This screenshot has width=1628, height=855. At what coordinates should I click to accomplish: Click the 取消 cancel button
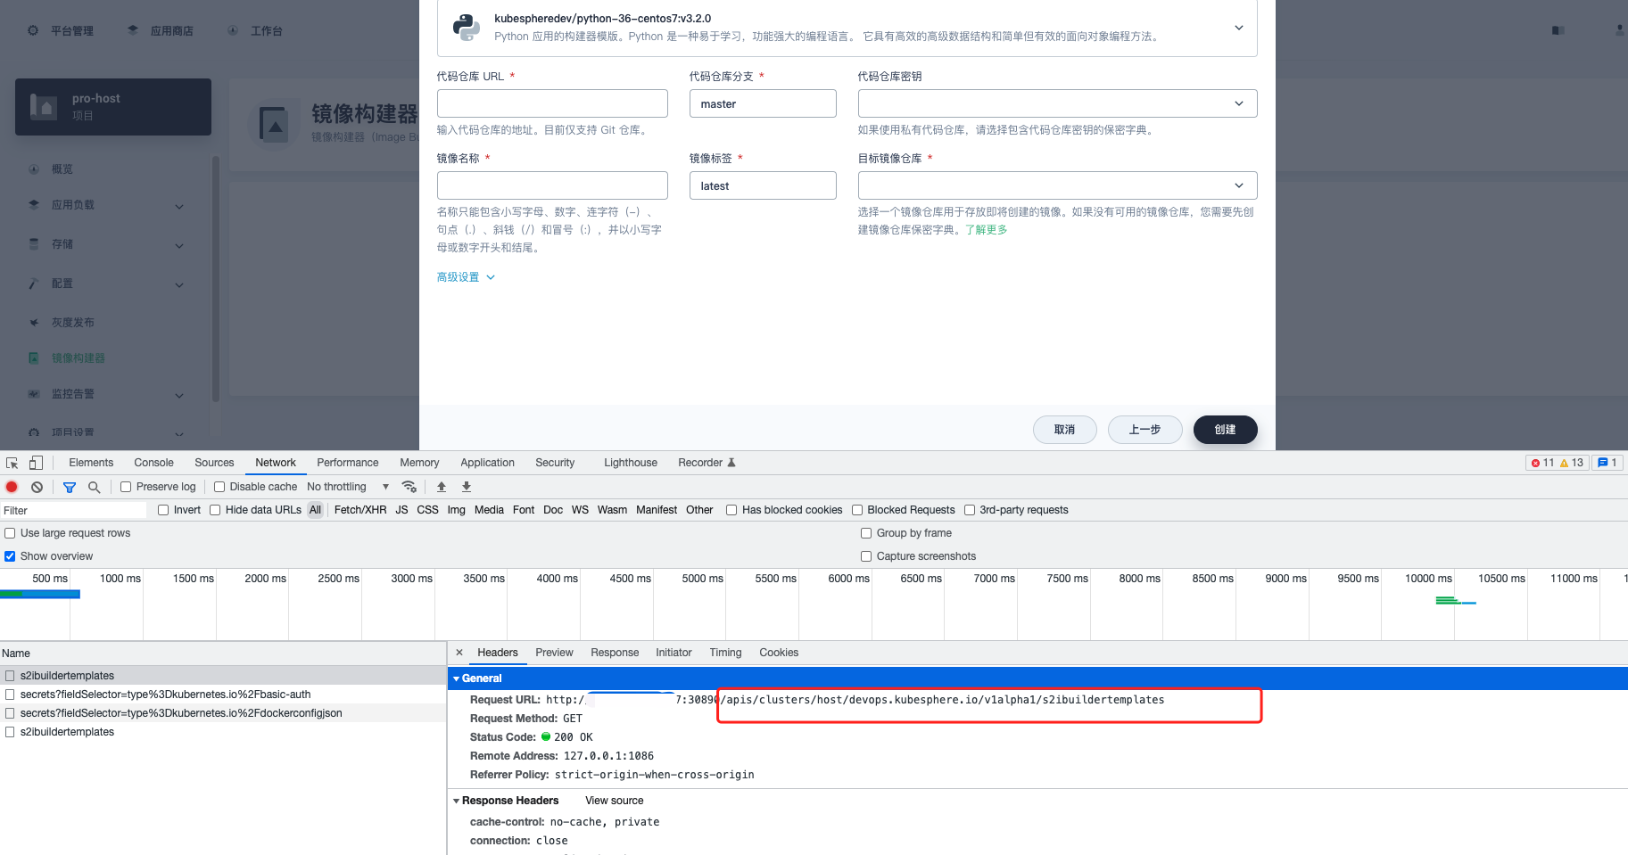(x=1064, y=430)
